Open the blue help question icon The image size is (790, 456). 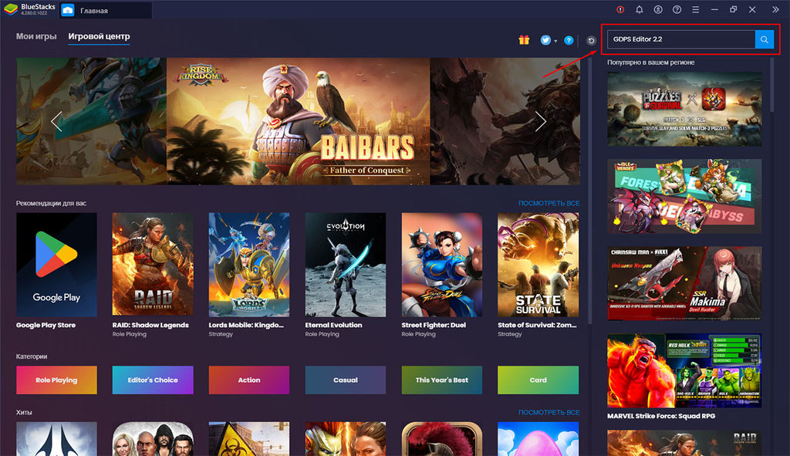click(x=569, y=40)
